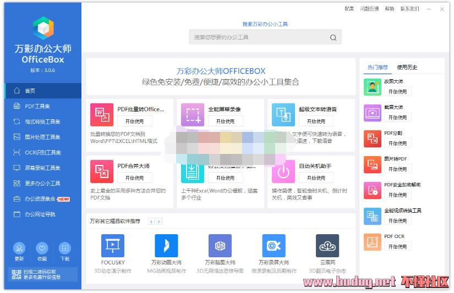Screen dimensions: 454x293
Task: Go to OCR识别工具集 sidebar entry
Action: 43,152
